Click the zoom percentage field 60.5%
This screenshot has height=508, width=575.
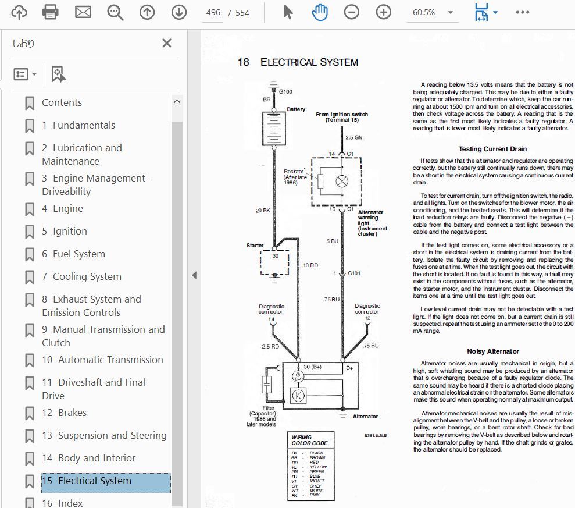point(424,12)
